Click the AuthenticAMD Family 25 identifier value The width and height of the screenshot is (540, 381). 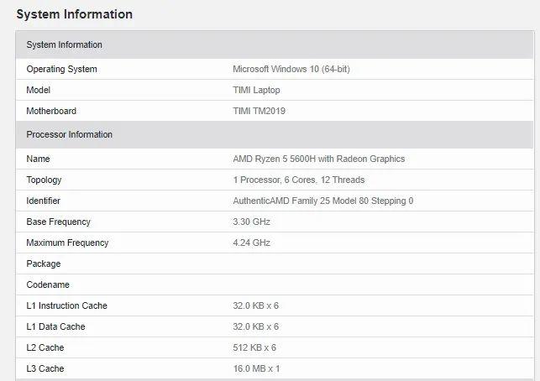click(x=322, y=201)
